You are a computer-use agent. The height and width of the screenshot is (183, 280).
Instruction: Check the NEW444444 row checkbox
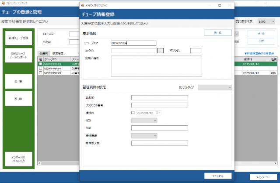pos(41,69)
